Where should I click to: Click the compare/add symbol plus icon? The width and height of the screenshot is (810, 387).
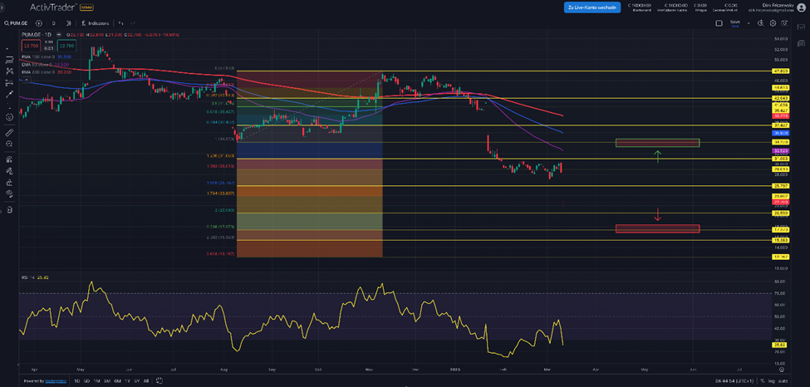coord(39,23)
